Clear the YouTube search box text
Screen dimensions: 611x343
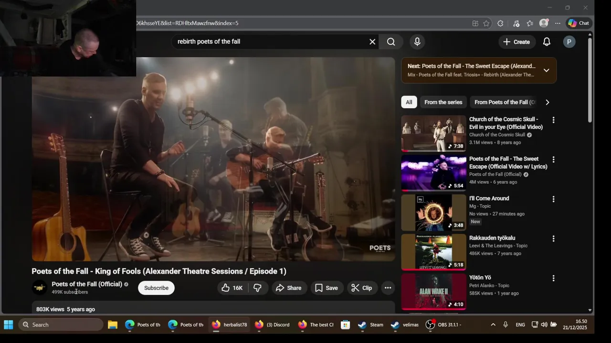tap(372, 42)
